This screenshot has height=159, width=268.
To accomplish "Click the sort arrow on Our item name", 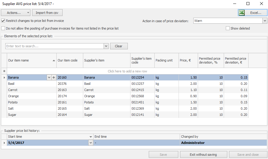I will click(x=54, y=60).
